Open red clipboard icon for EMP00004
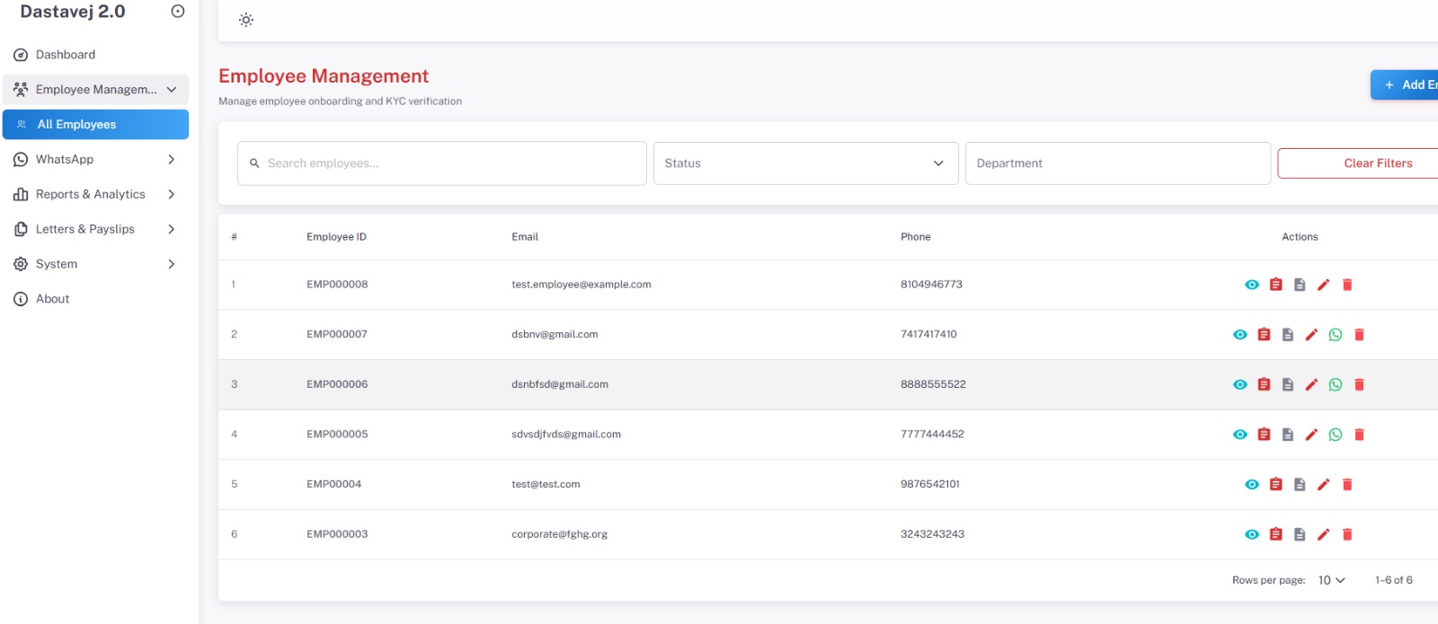 (1275, 485)
